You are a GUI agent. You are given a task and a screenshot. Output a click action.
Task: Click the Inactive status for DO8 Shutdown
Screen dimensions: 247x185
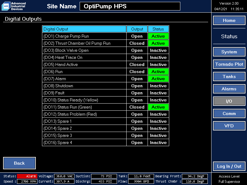tap(158, 86)
